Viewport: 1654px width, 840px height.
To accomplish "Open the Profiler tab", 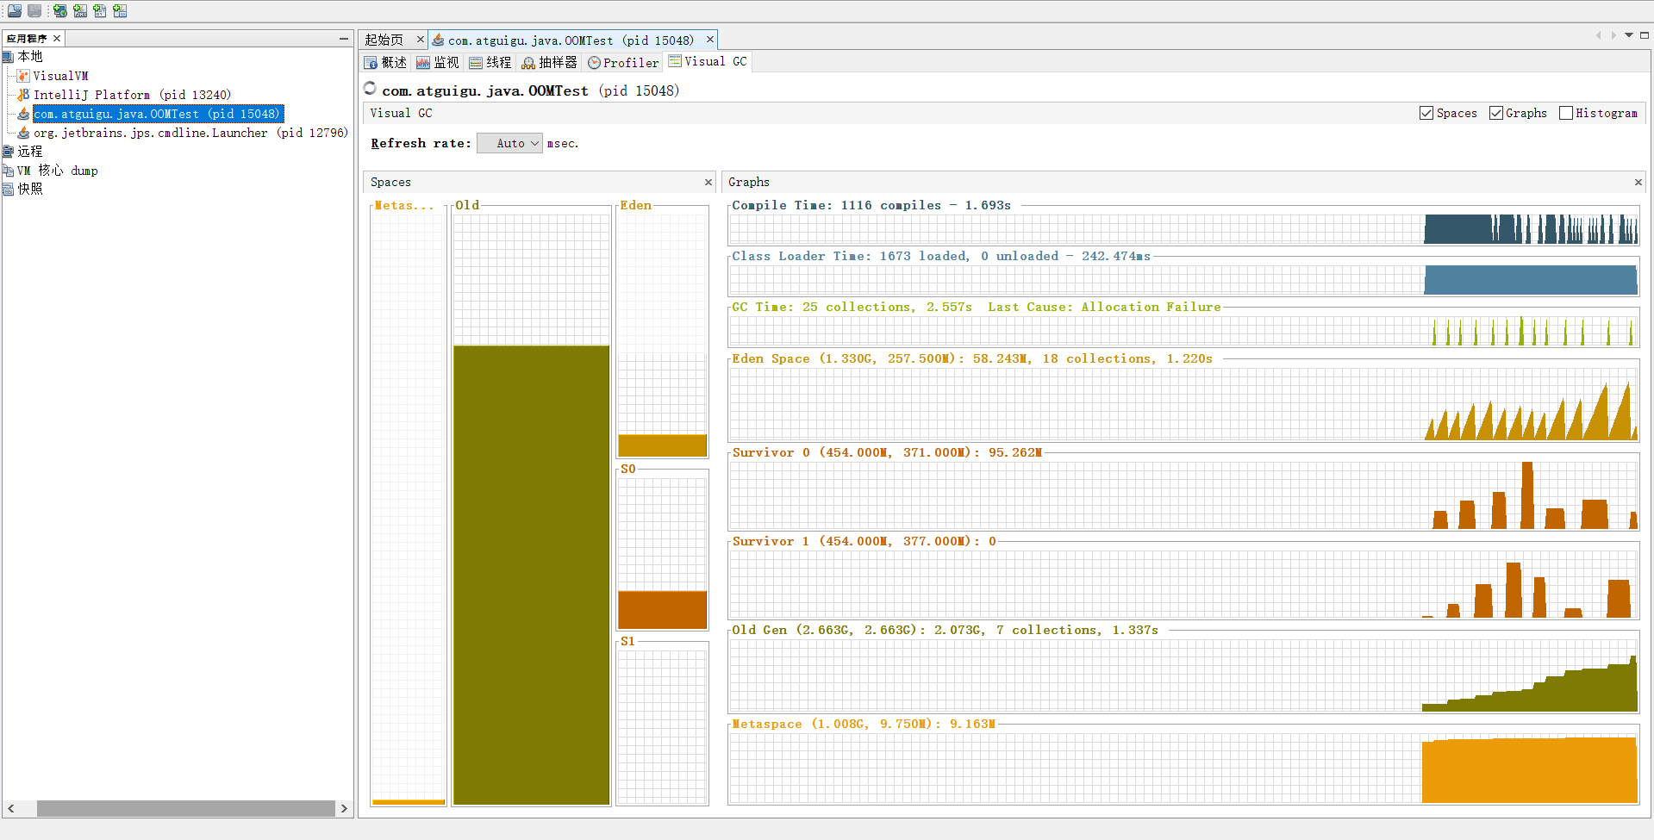I will 623,63.
